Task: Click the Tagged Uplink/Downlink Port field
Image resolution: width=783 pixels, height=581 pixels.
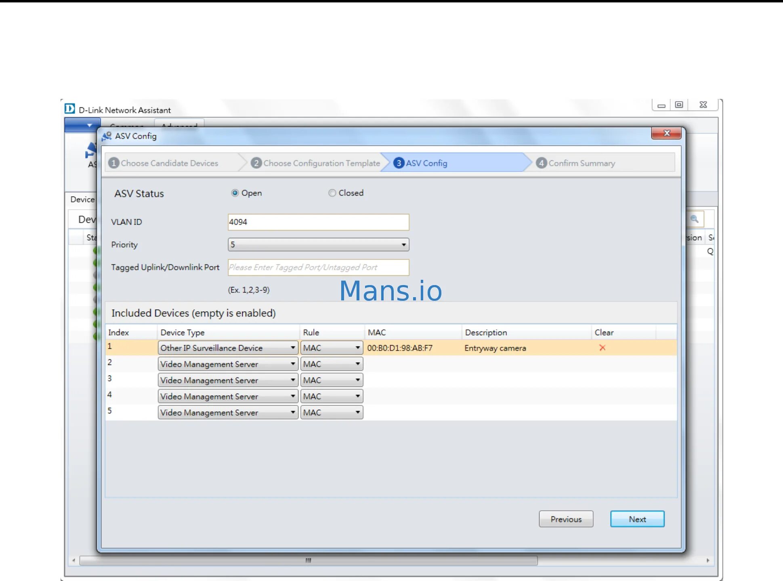Action: coord(318,267)
